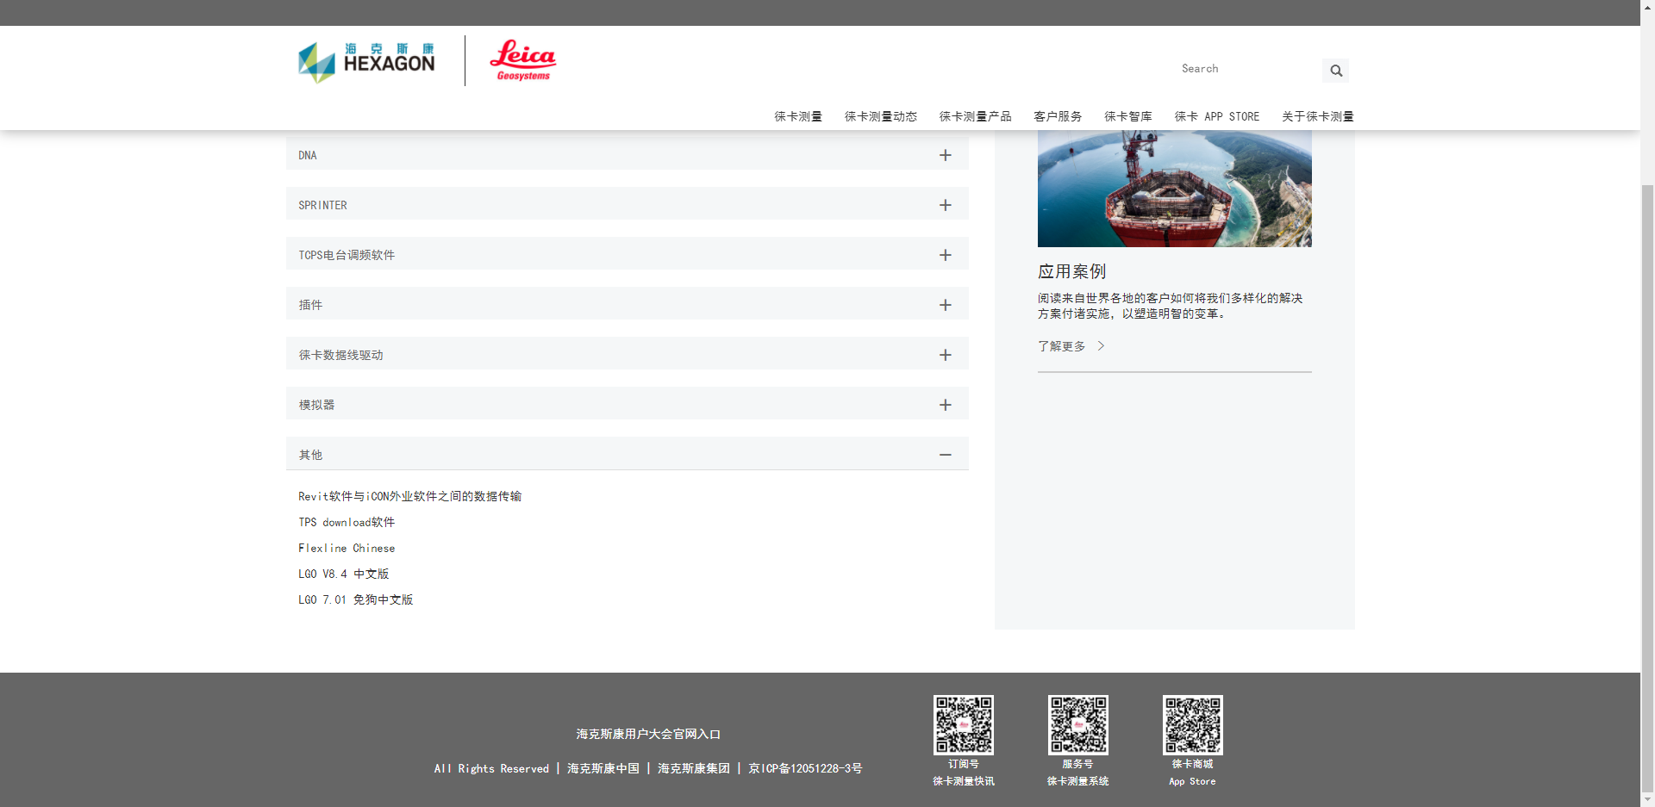Click the 徕卡商城 App Store QR code

(x=1192, y=723)
